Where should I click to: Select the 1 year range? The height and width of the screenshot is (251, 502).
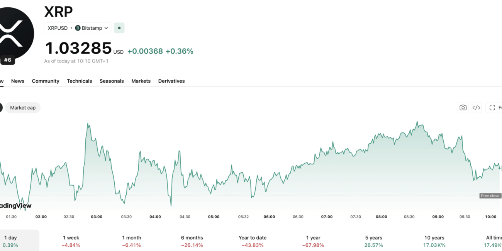(x=313, y=241)
